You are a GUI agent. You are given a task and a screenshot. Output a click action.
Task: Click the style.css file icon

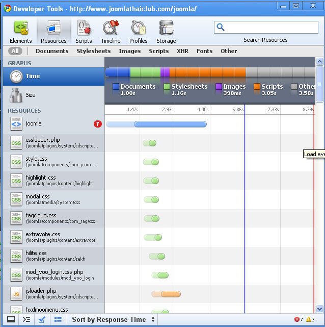[16, 162]
